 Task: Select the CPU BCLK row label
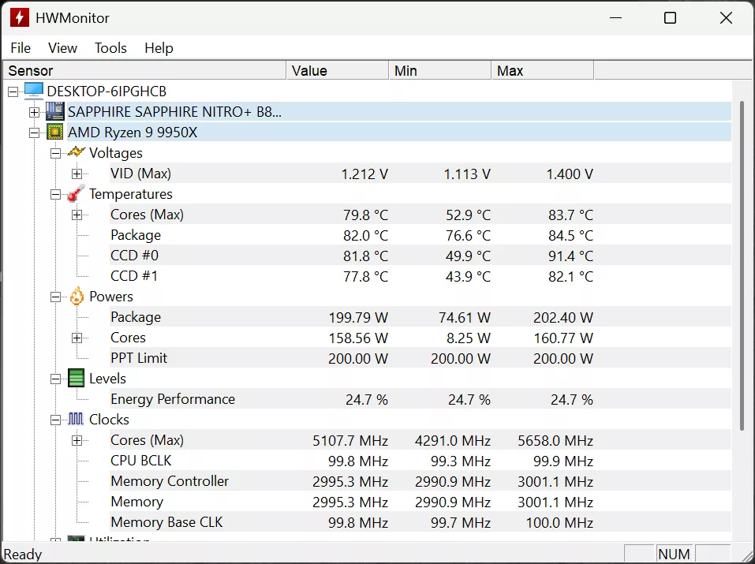coord(141,461)
